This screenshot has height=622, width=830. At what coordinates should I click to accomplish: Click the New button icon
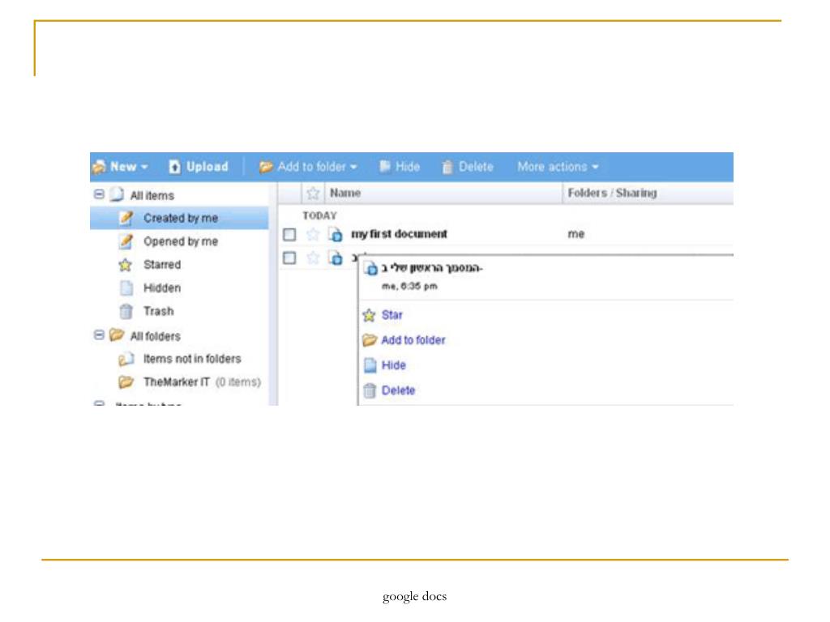(x=99, y=167)
